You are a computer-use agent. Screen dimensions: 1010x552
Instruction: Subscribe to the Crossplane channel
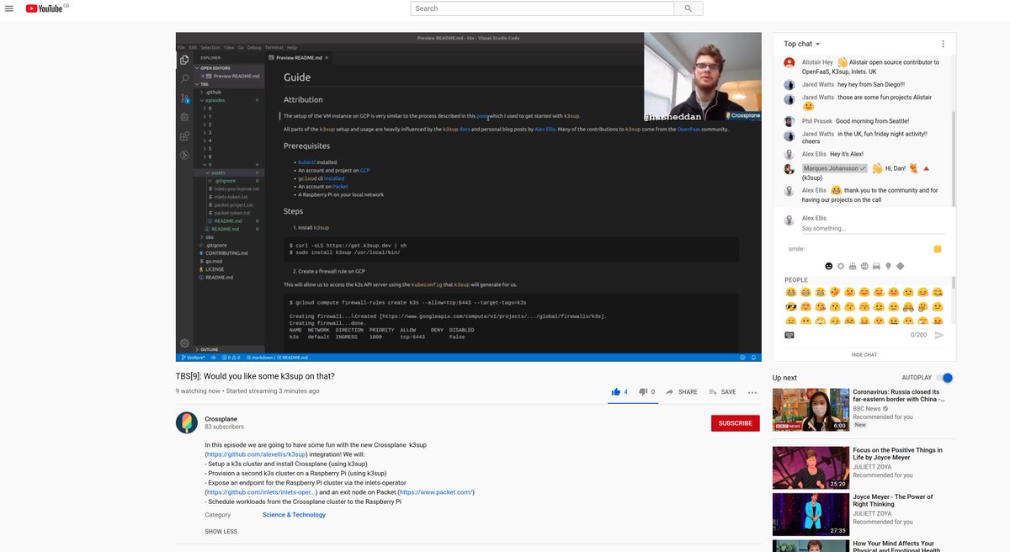[735, 423]
